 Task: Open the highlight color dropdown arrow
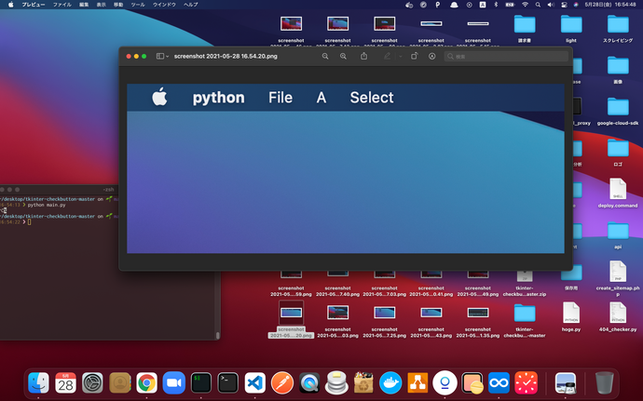pyautogui.click(x=400, y=57)
